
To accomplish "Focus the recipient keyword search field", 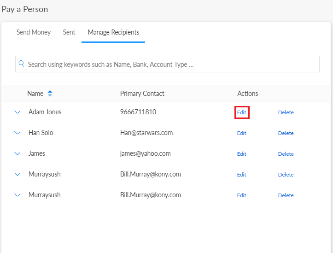I will point(170,65).
